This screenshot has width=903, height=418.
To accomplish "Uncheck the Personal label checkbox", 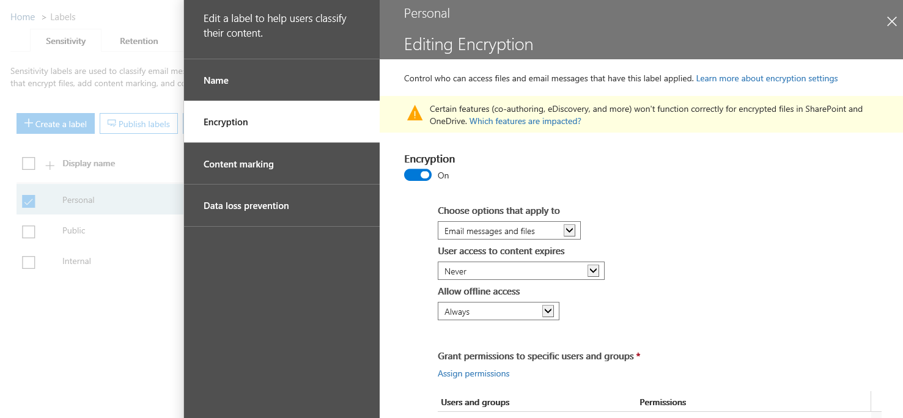I will pyautogui.click(x=29, y=201).
